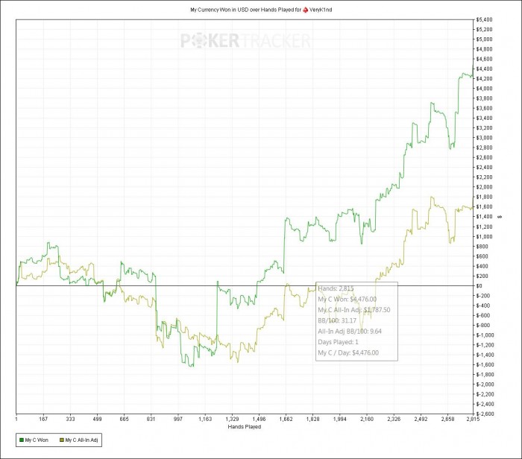The height and width of the screenshot is (459, 522).
Task: Click the 167 x-axis tick label
Action: (43, 419)
